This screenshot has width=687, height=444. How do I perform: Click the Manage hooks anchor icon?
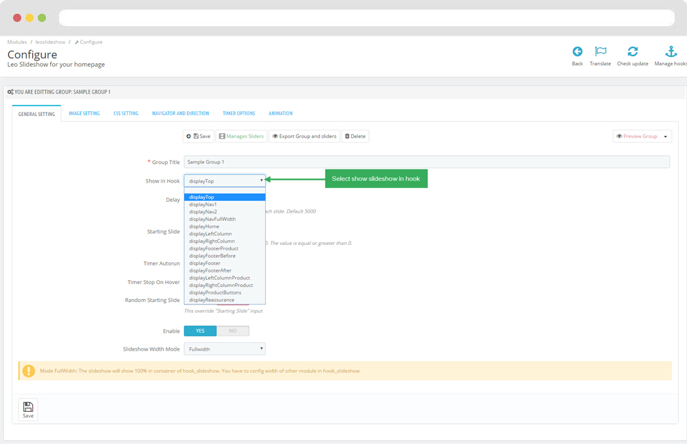tap(671, 52)
